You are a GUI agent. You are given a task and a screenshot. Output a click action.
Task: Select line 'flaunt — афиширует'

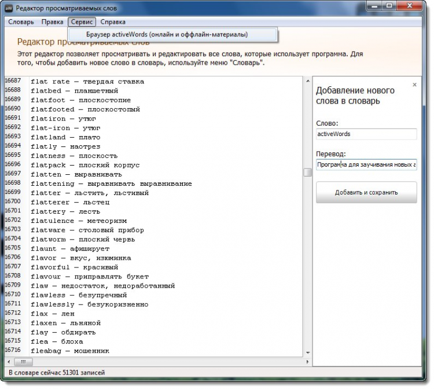click(x=70, y=249)
